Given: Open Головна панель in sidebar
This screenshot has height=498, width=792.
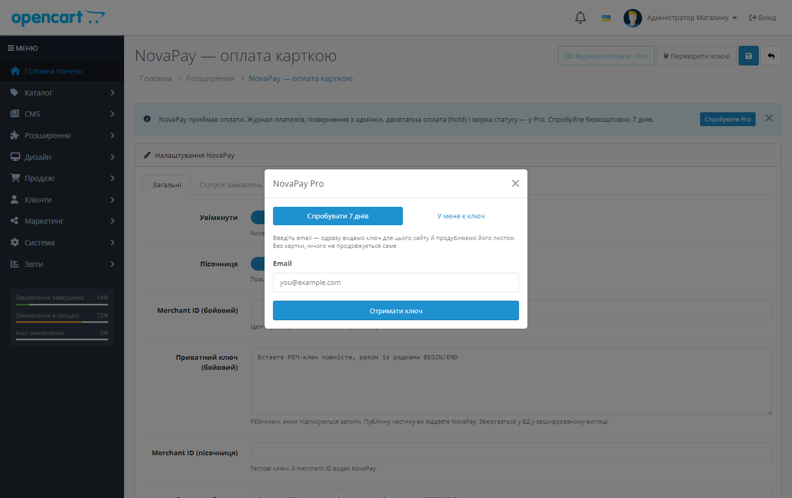Looking at the screenshot, I should point(62,71).
